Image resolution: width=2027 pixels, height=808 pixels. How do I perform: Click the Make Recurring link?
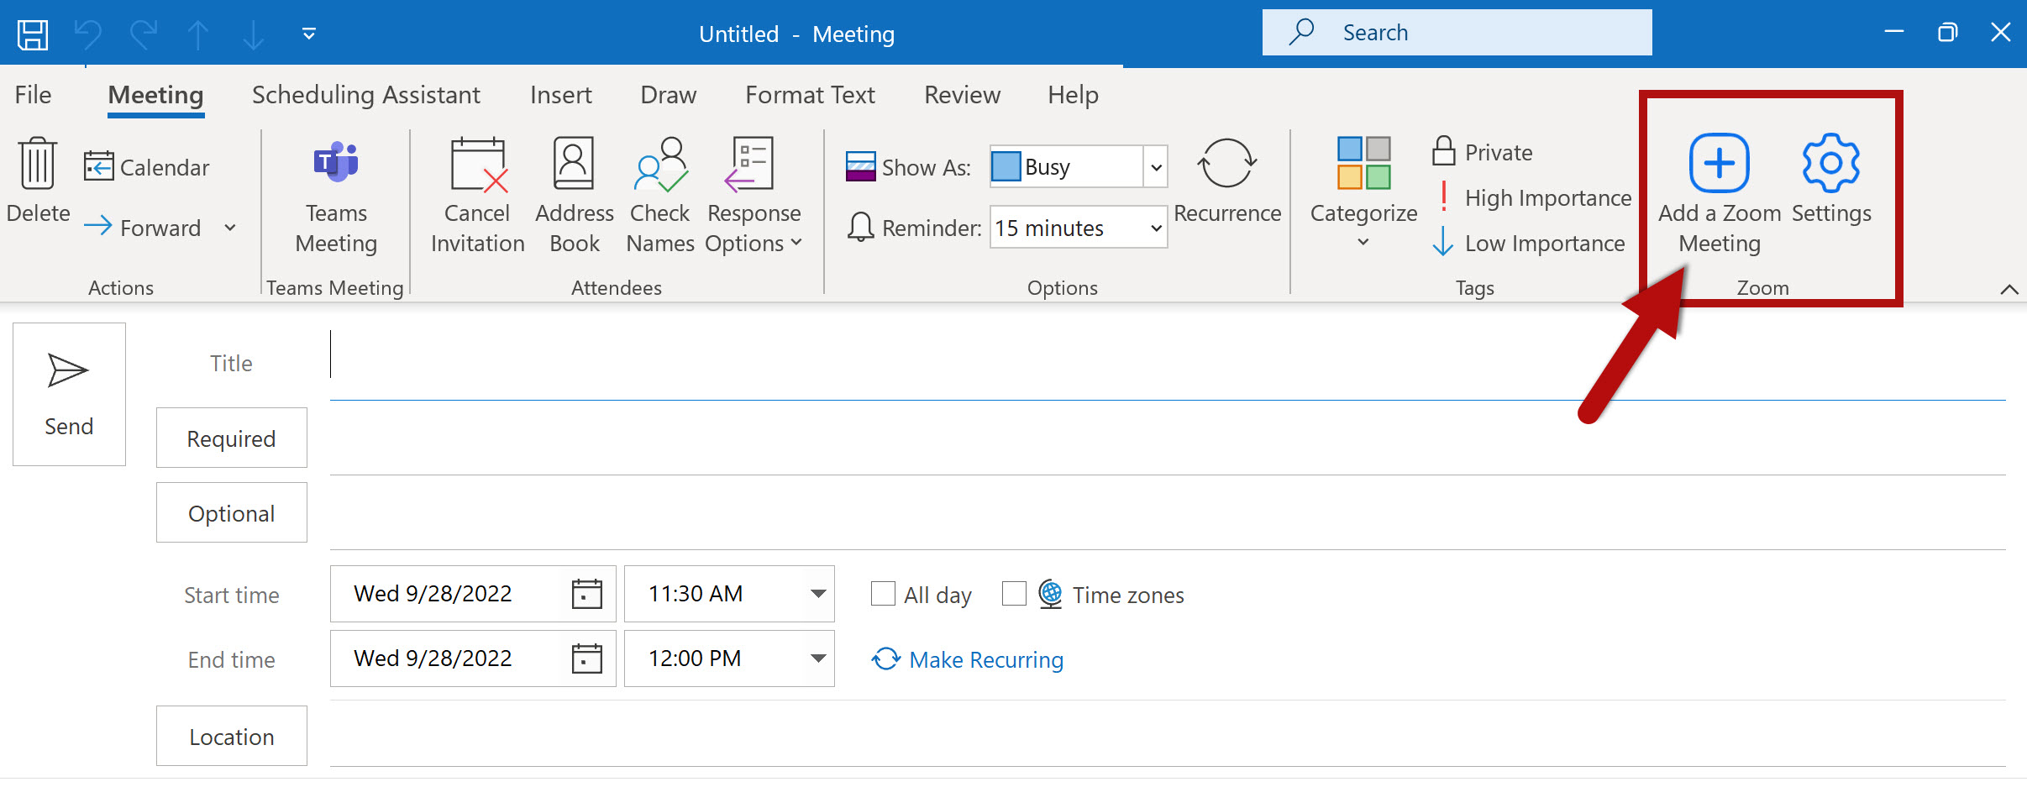coord(985,660)
